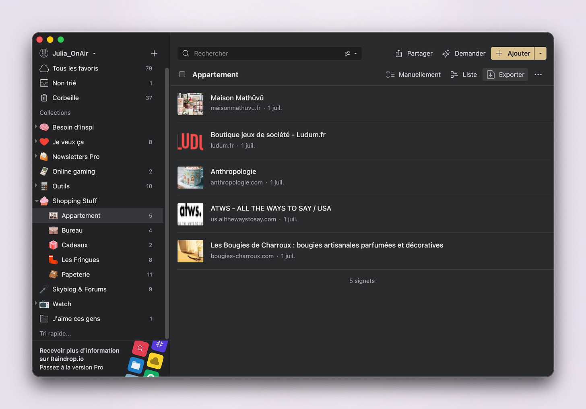586x409 pixels.
Task: Open the Anthropologie thumbnail
Action: tap(190, 178)
